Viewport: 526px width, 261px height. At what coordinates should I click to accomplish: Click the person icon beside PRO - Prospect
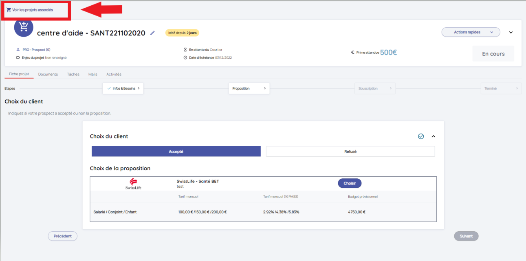pyautogui.click(x=18, y=50)
